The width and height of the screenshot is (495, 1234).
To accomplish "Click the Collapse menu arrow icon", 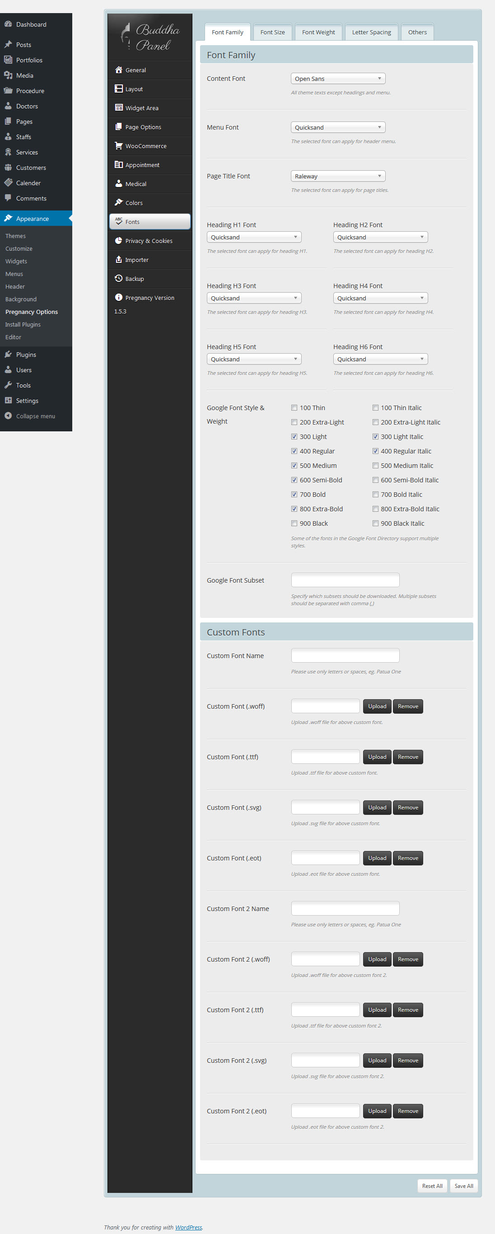I will tap(8, 416).
